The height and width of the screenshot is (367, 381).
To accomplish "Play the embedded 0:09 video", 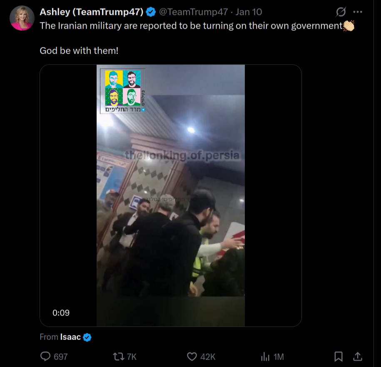I will click(x=171, y=195).
